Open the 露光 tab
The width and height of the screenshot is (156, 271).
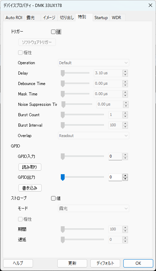coord(32,18)
